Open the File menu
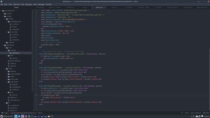The height and width of the screenshot is (118, 210). (x=2, y=4)
